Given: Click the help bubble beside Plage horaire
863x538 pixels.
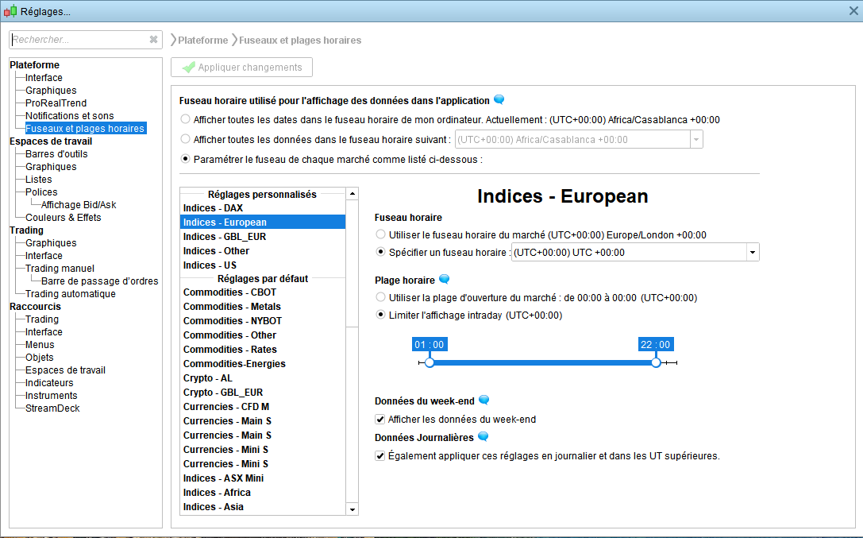Looking at the screenshot, I should 444,279.
